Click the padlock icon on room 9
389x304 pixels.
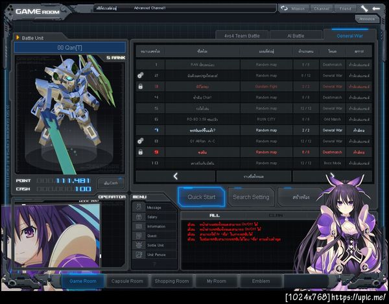[x=141, y=152]
